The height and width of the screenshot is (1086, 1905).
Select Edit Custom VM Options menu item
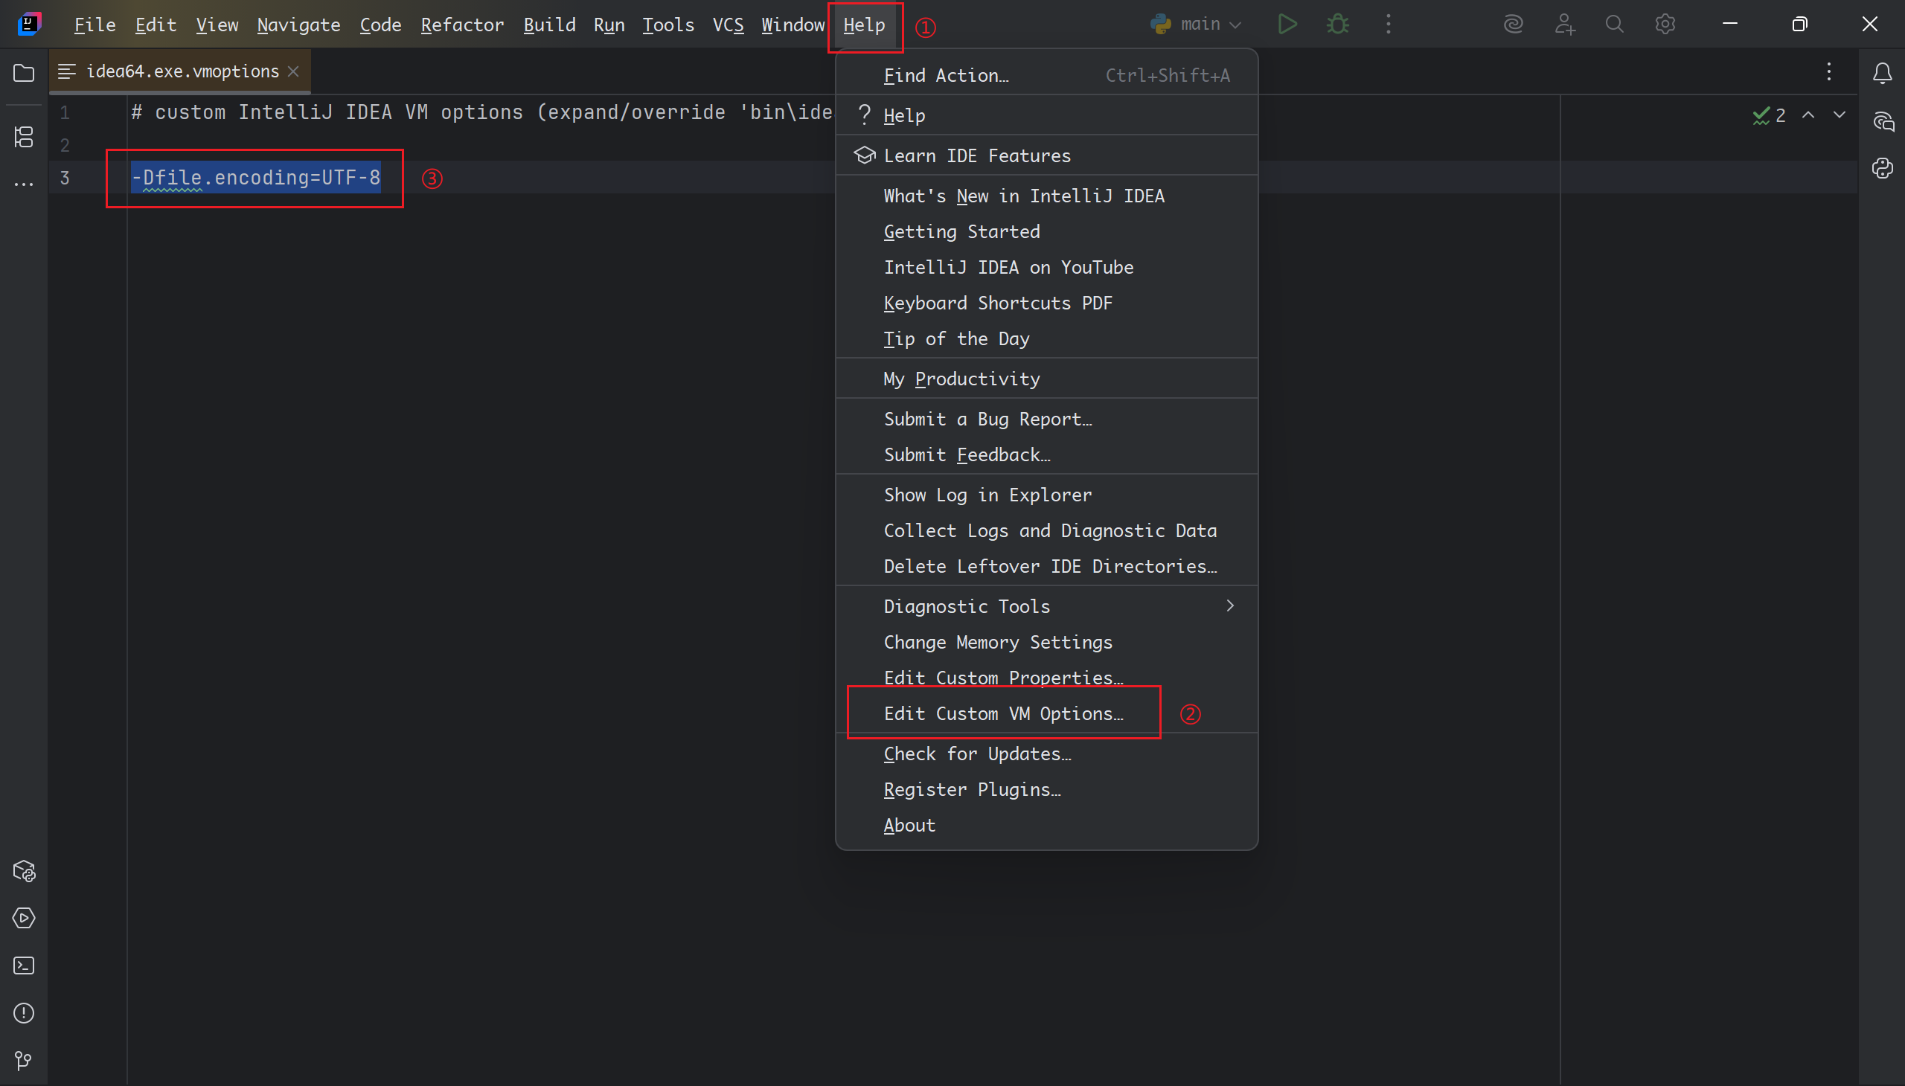[x=1003, y=714]
